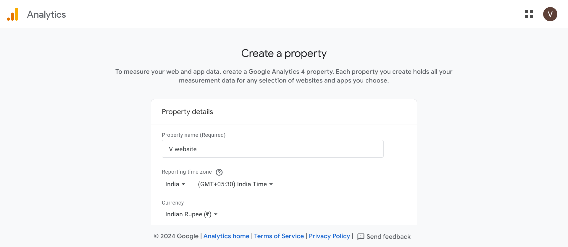Expand the Indian Rupee currency dropdown
Viewport: 568px width, 247px height.
[x=191, y=214]
